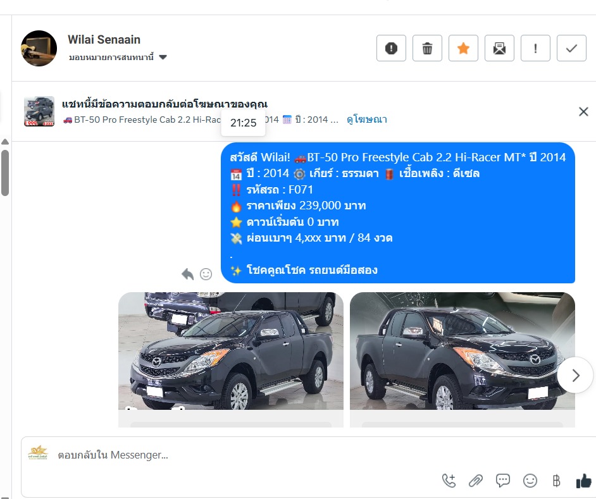Open the right BT-50 car photo
Viewport: 596px width, 499px height.
pyautogui.click(x=463, y=351)
